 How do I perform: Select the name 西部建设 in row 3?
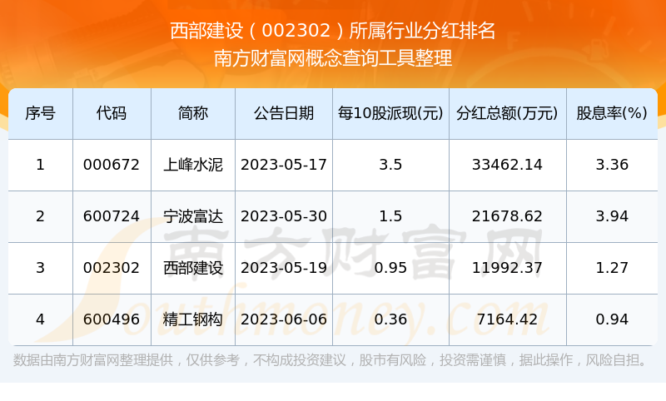pyautogui.click(x=193, y=268)
